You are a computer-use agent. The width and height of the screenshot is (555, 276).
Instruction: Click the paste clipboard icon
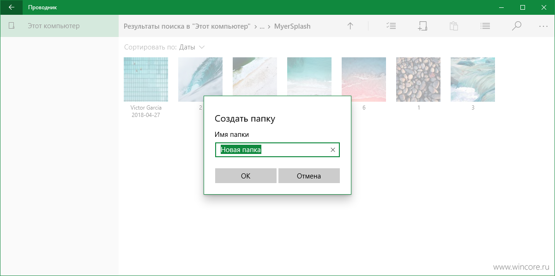(453, 26)
